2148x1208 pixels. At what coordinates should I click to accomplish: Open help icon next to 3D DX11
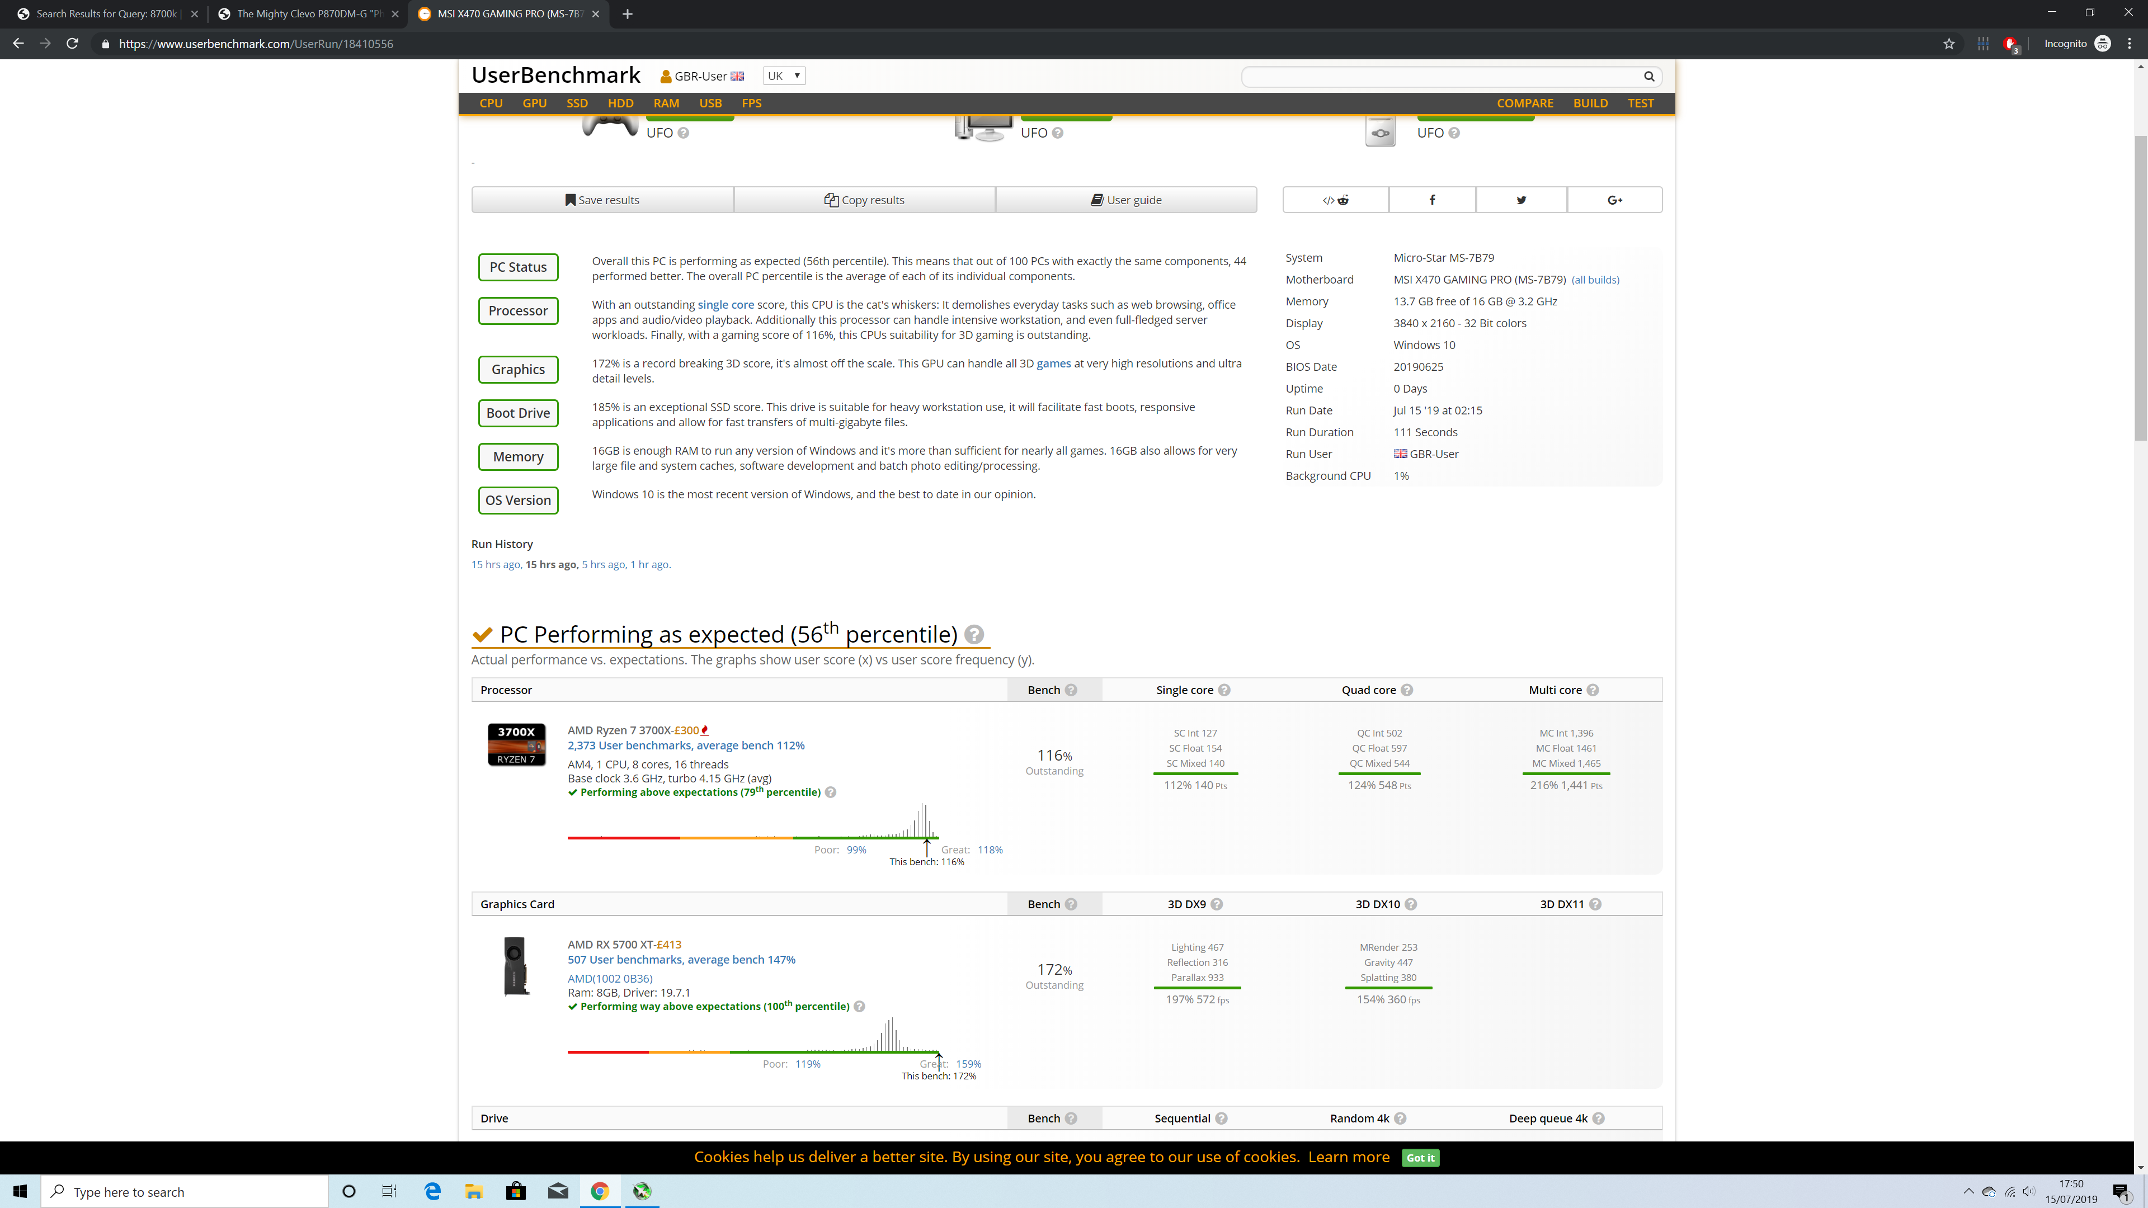(1595, 904)
